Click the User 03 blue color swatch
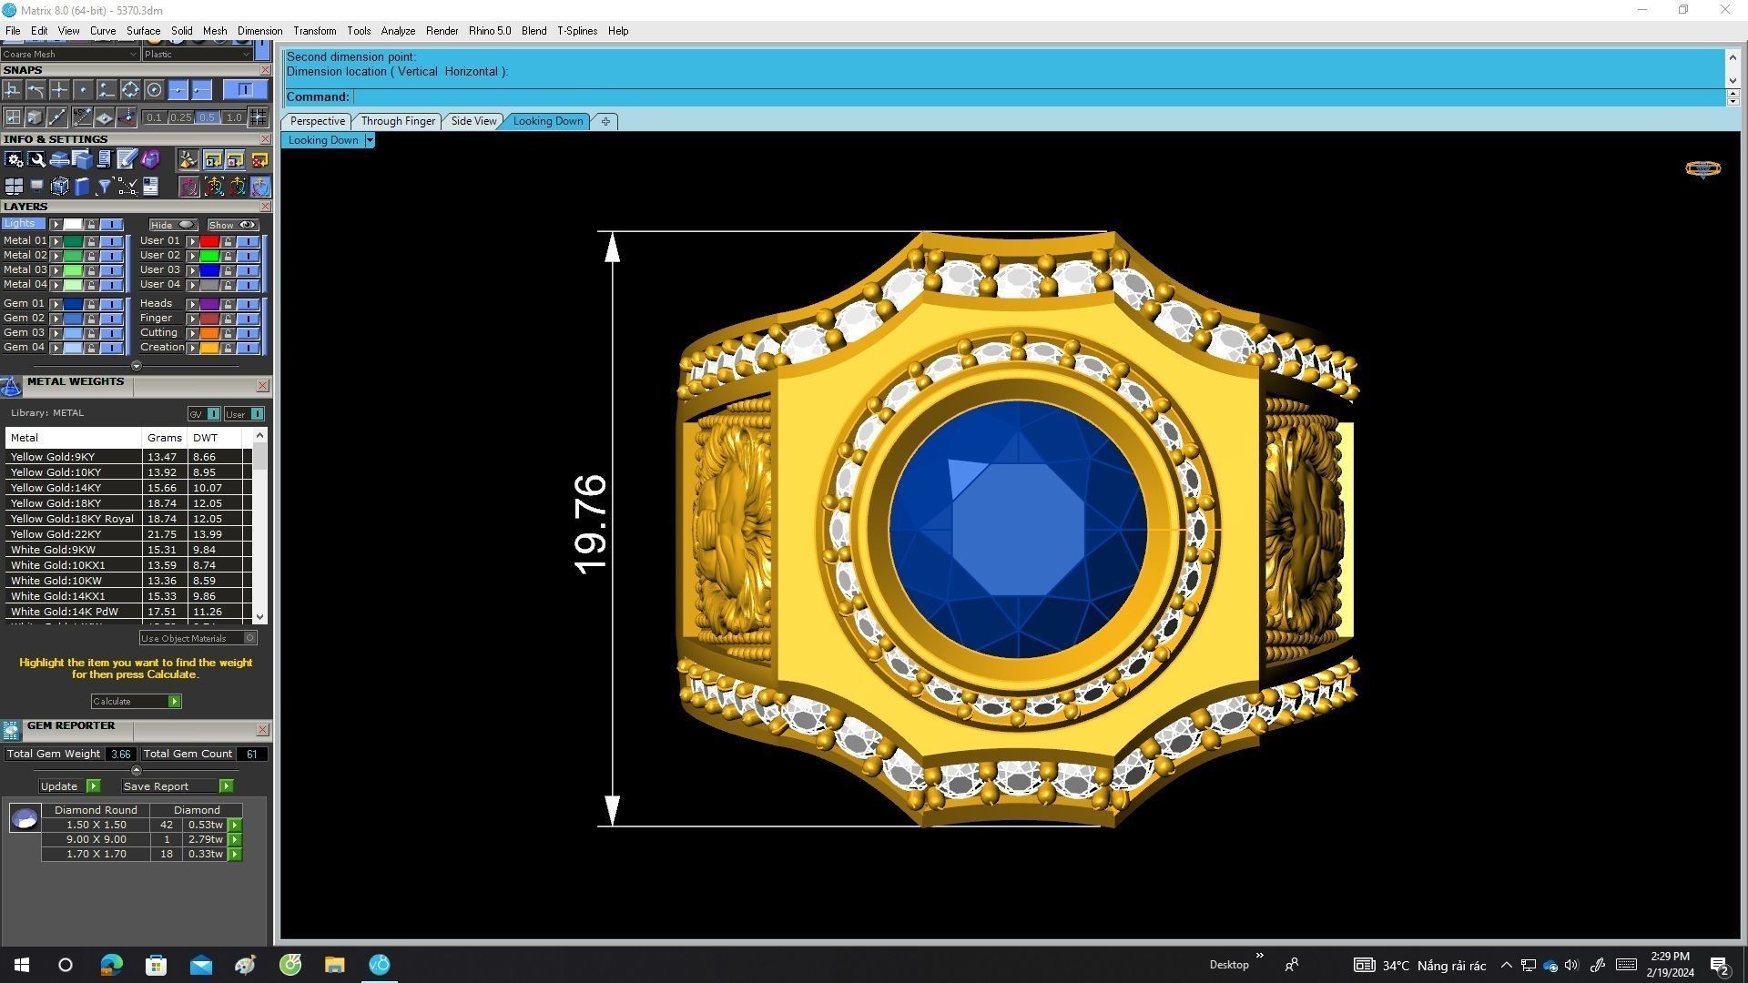This screenshot has height=983, width=1748. click(209, 270)
